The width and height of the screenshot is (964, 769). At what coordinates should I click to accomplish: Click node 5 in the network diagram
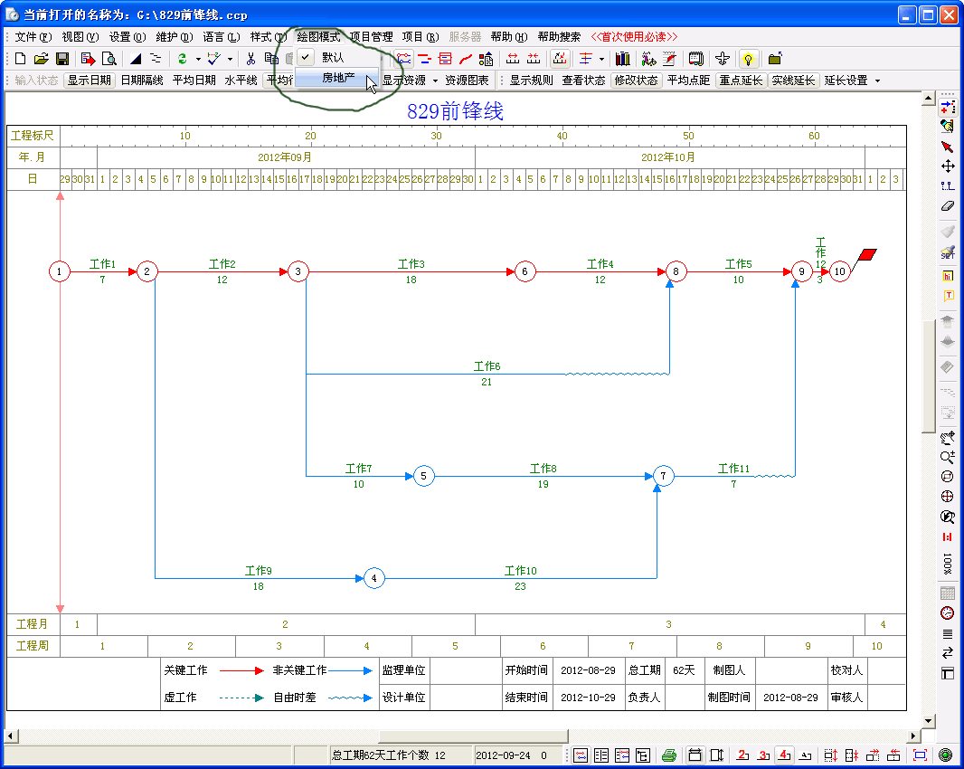[423, 476]
